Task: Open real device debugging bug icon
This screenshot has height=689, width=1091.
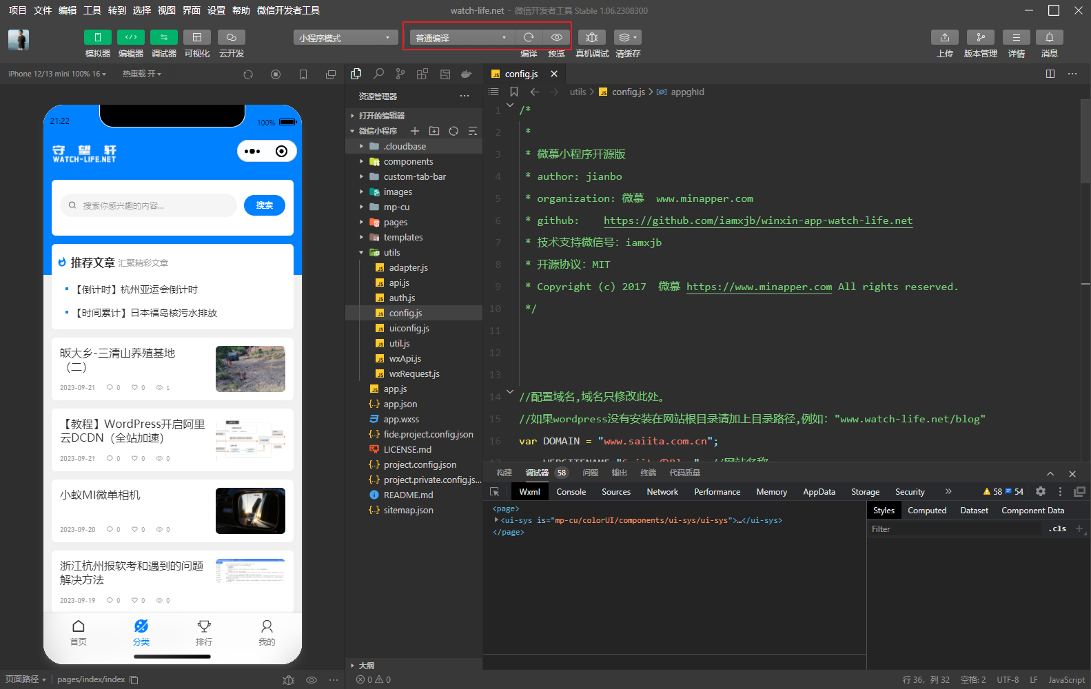Action: 591,37
